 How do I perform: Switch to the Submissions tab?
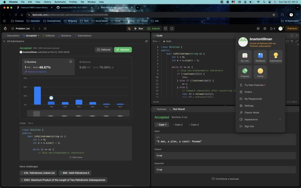click(x=83, y=35)
